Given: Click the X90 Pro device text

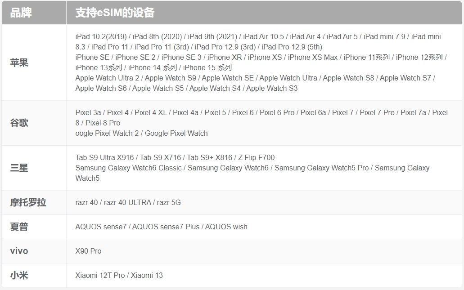Looking at the screenshot, I should (89, 251).
